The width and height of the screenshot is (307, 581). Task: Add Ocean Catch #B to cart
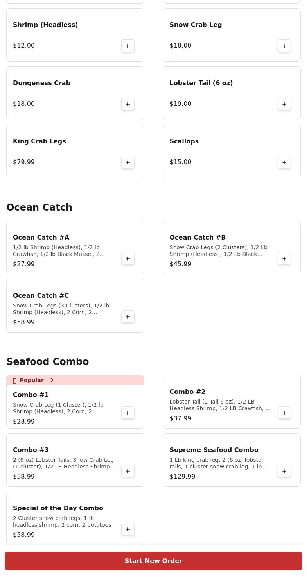284,258
